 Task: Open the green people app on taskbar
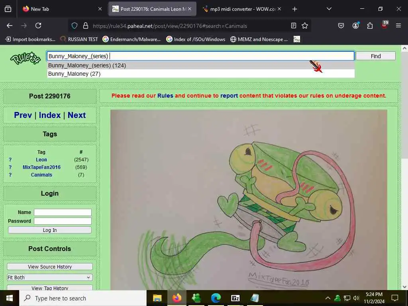[x=196, y=298]
